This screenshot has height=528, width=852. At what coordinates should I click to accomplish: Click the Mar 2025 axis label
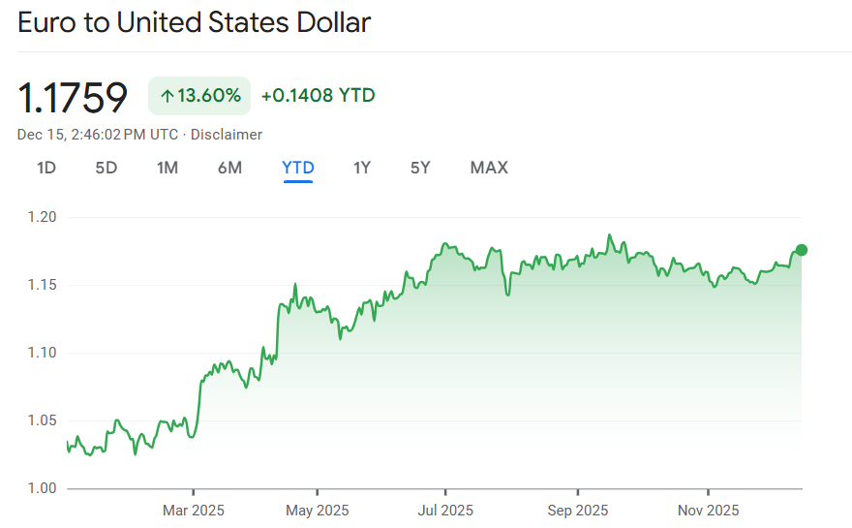[x=193, y=511]
